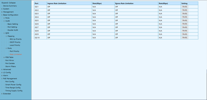The image size is (207, 100).
Task: Open Device Summary page
Action: tap(10, 6)
